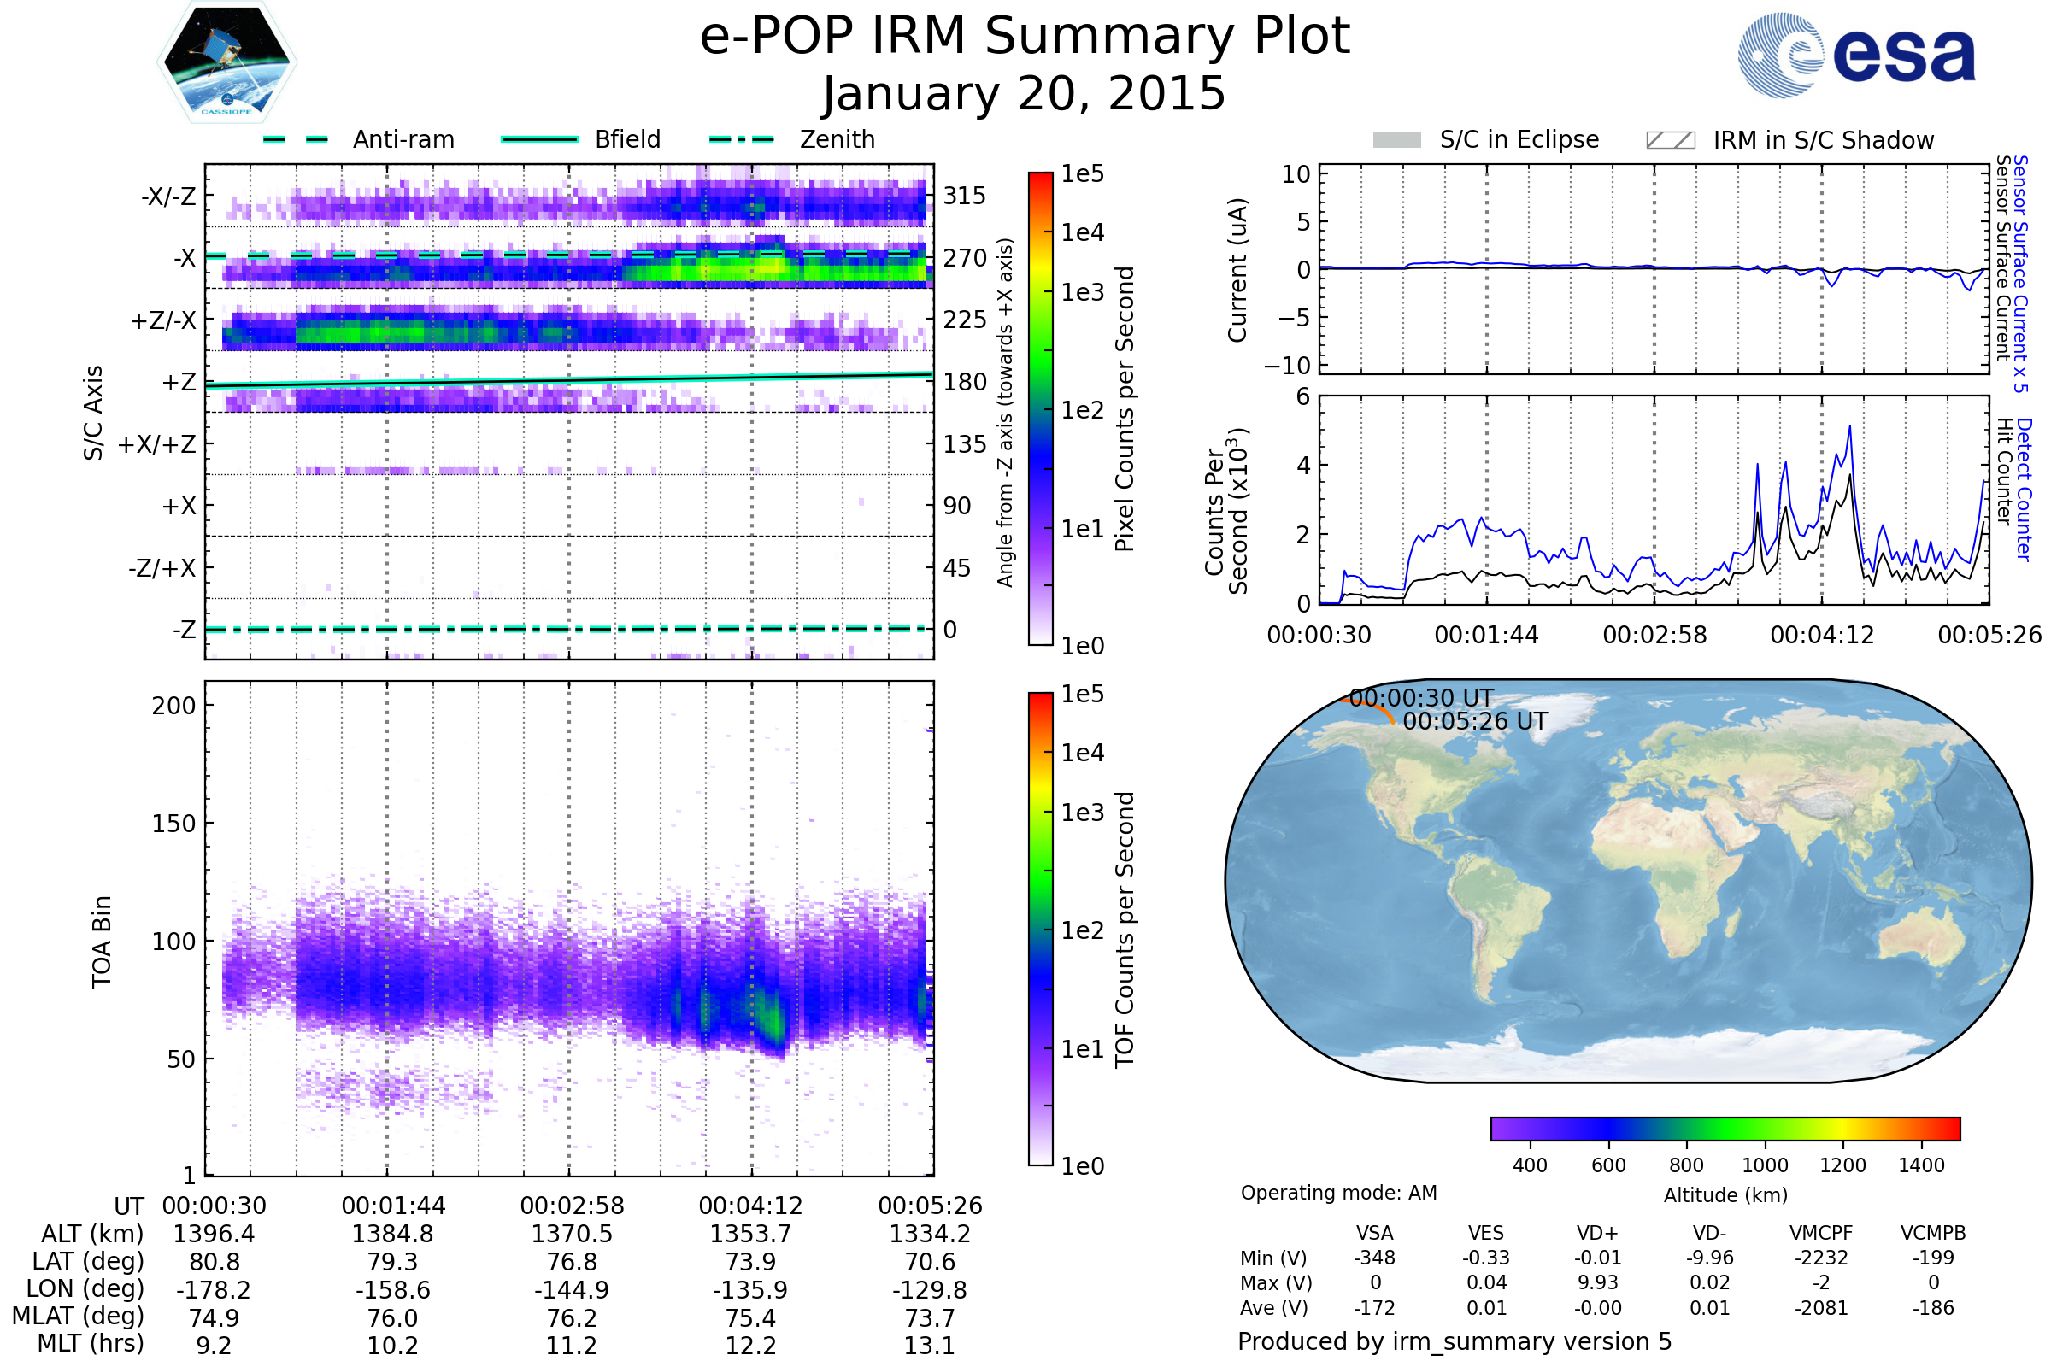Click the 00:05:26 UT label on map
The image size is (2051, 1367).
[x=1475, y=722]
